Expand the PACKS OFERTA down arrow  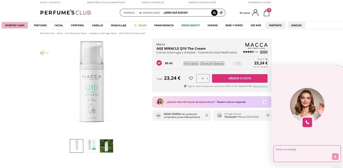[206, 116]
